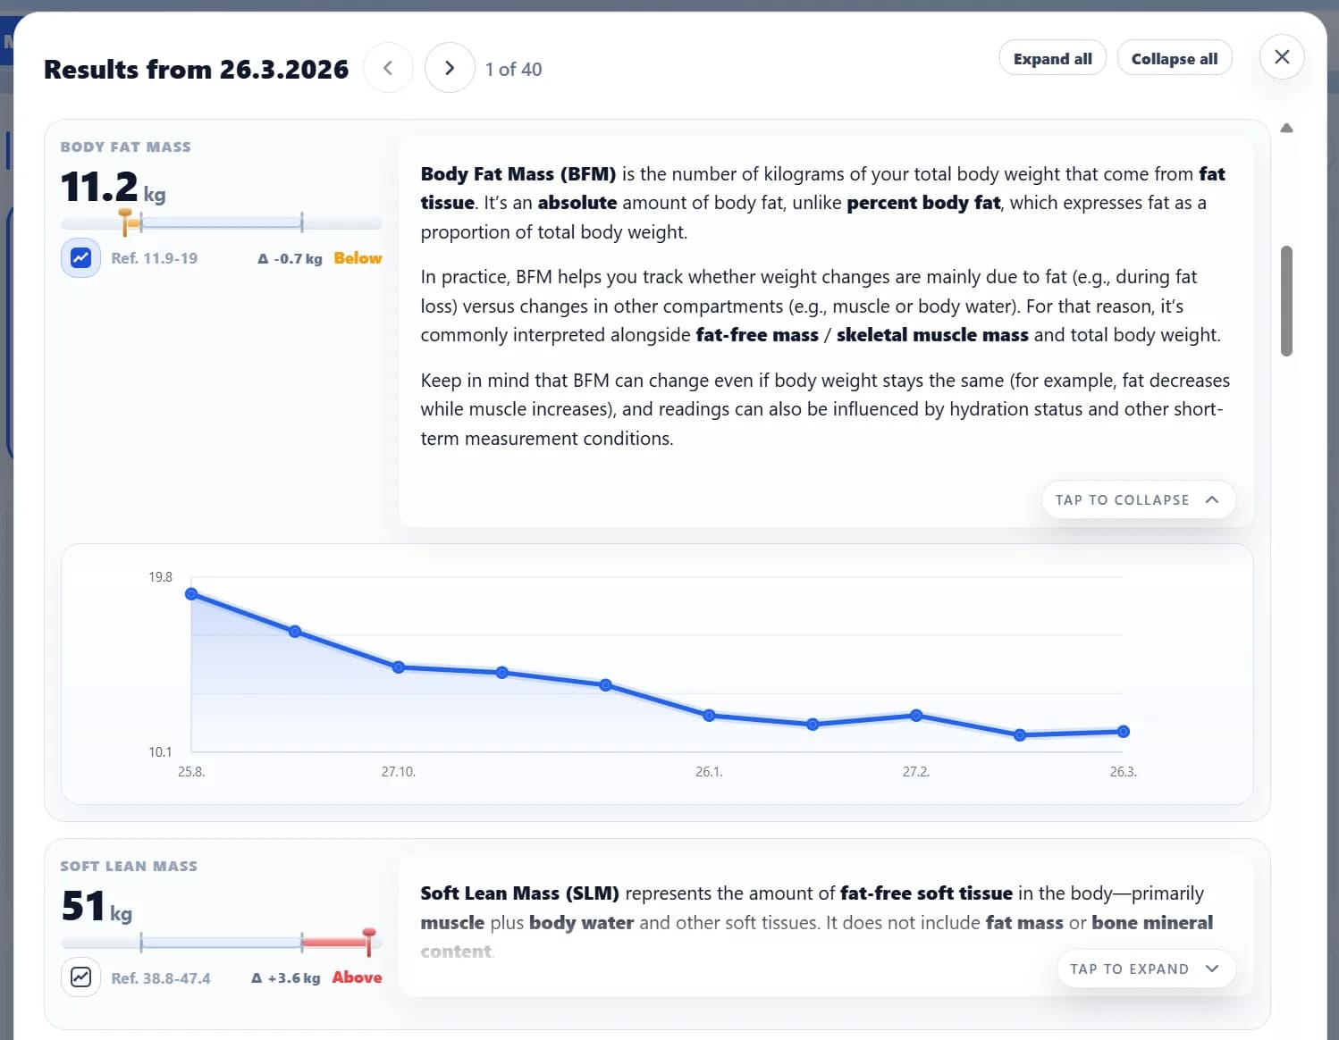Go to the previous result with left chevron
The image size is (1339, 1040).
(388, 68)
